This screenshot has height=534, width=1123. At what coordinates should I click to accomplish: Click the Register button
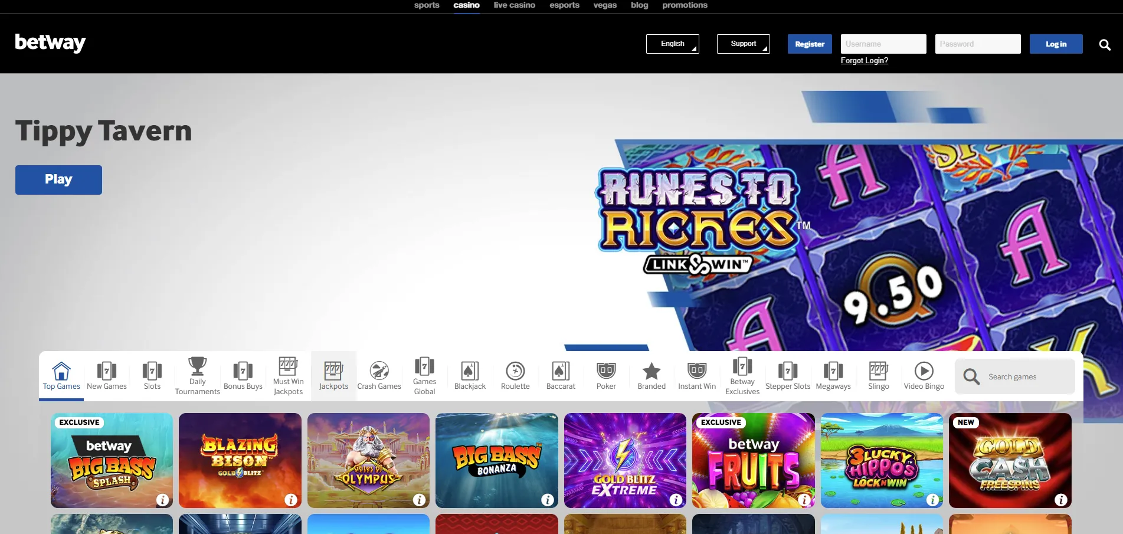point(809,44)
